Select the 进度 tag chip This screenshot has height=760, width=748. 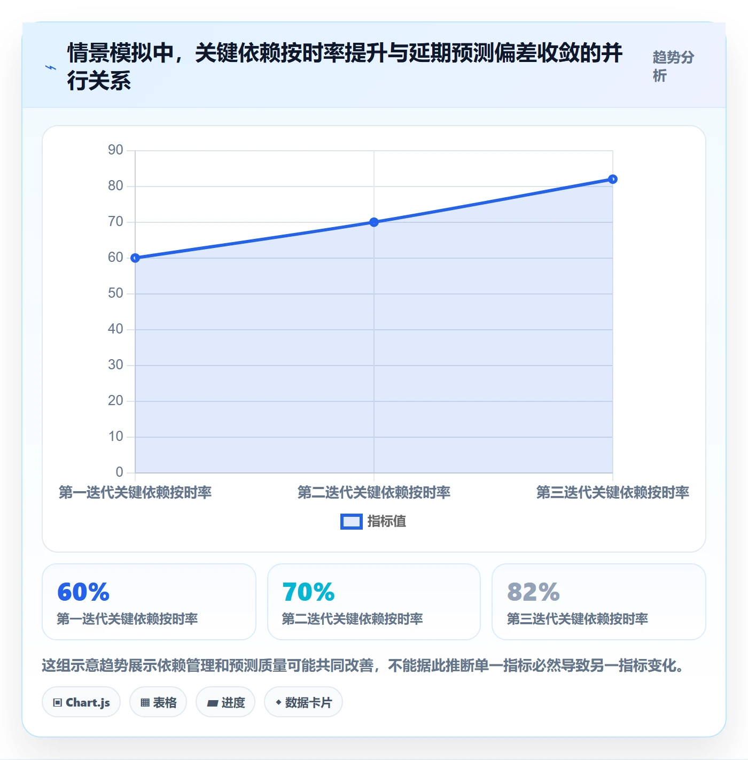(x=225, y=702)
